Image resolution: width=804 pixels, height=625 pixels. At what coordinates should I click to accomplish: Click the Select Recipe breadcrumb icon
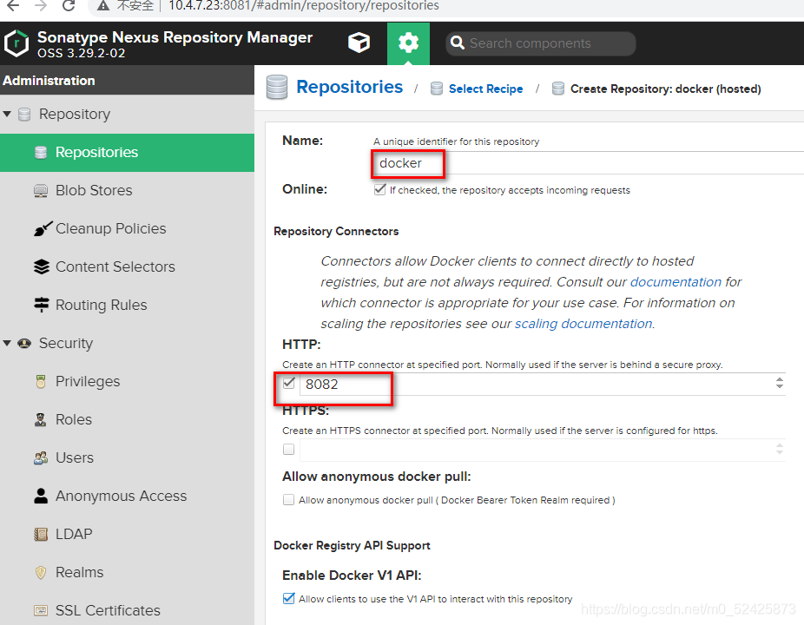click(x=437, y=89)
